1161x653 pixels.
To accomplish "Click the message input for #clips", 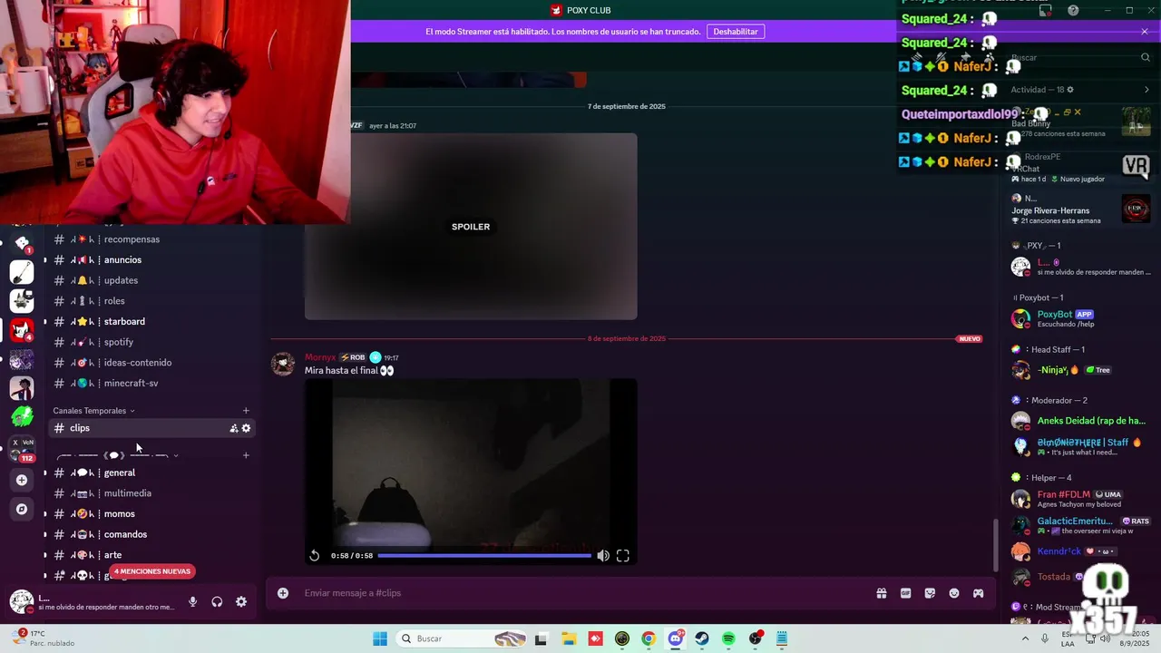I will pos(580,593).
